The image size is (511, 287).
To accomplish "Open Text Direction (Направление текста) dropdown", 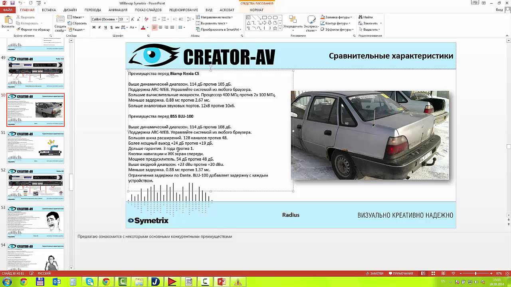I will (214, 18).
